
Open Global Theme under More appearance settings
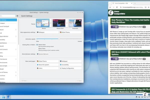coord(70,32)
